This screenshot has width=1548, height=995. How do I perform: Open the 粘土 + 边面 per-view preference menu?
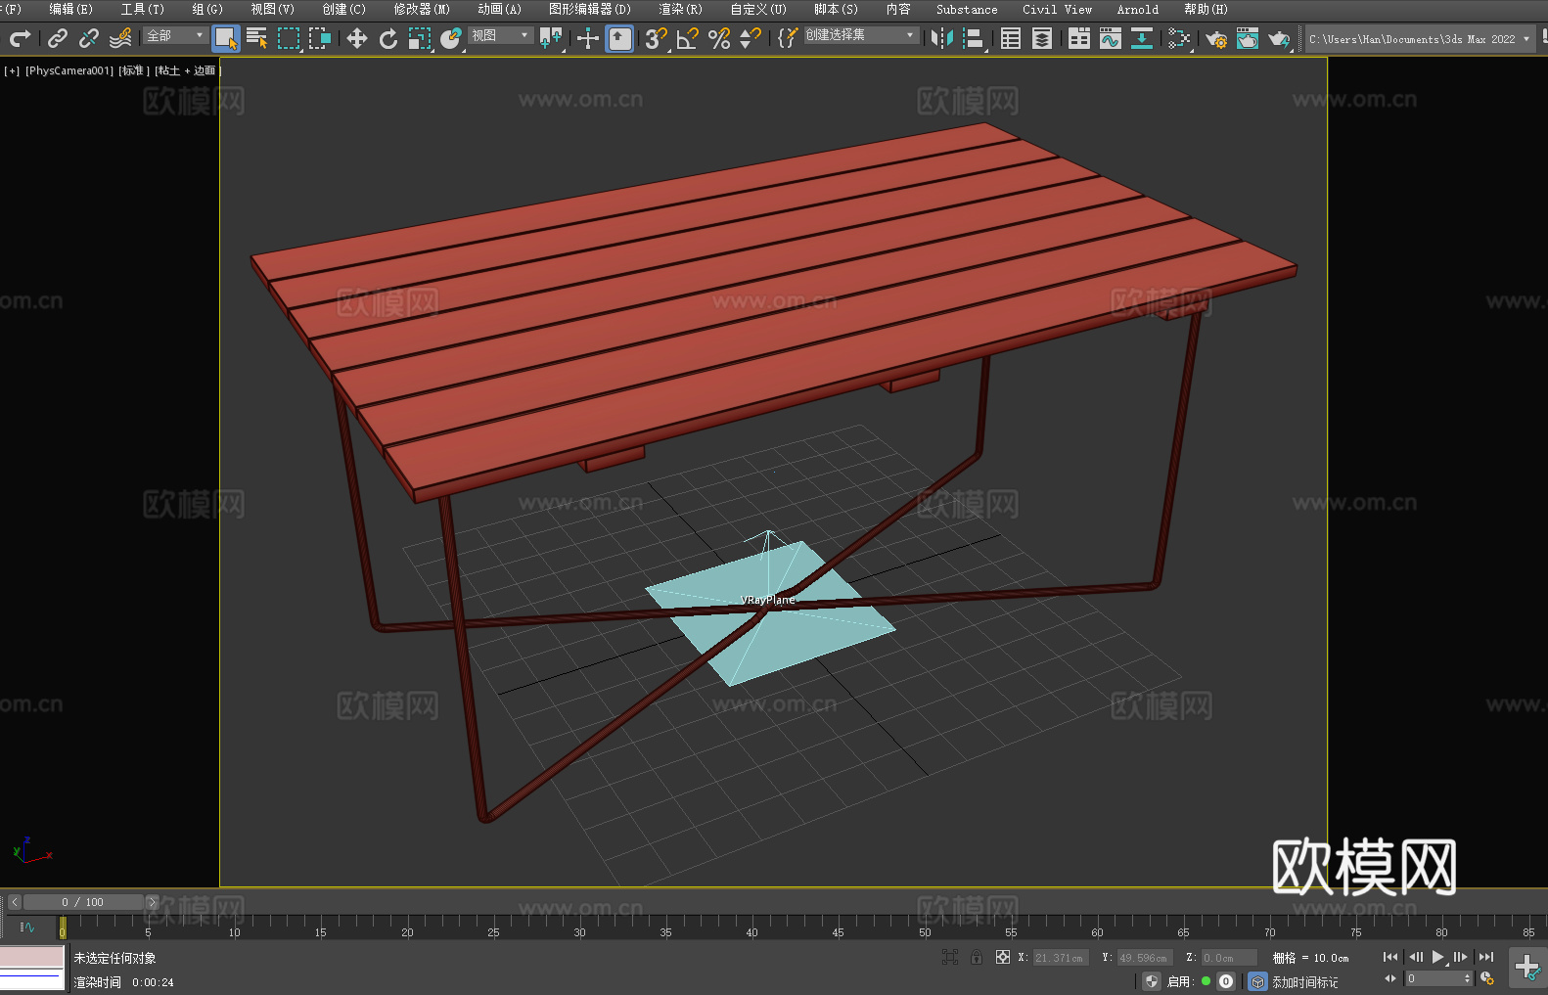(186, 70)
